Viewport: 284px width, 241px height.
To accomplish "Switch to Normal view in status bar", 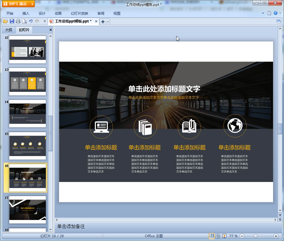I will click(x=212, y=236).
